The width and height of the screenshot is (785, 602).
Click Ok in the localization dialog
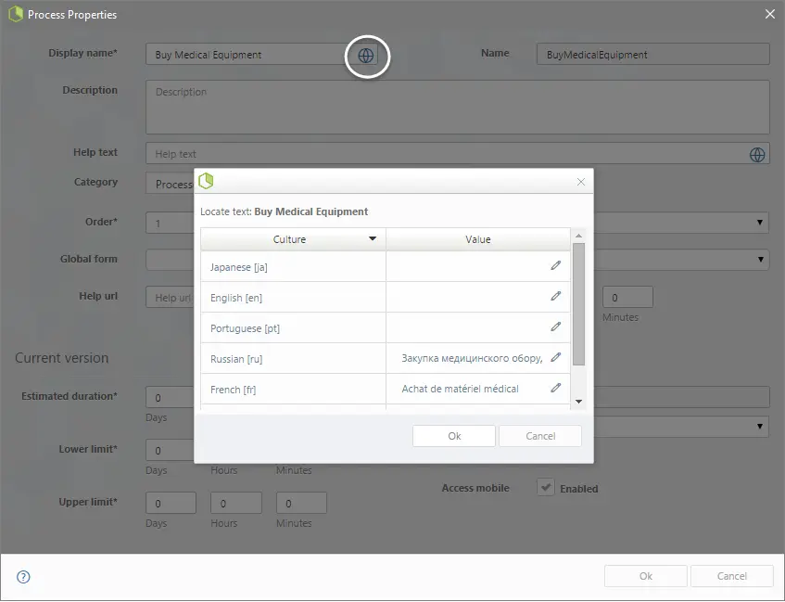tap(454, 436)
